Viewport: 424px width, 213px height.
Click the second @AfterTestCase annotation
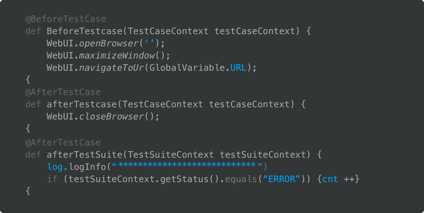(x=63, y=142)
